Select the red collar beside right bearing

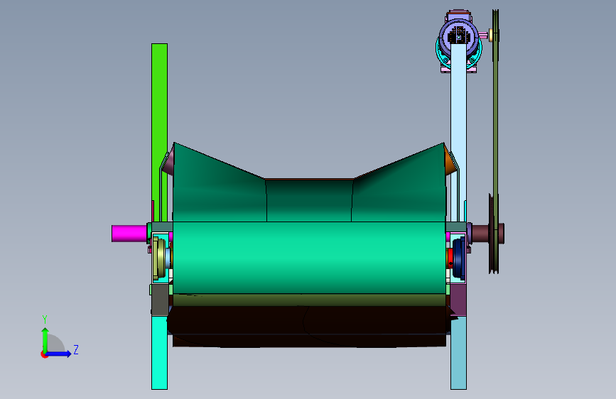pyautogui.click(x=450, y=258)
